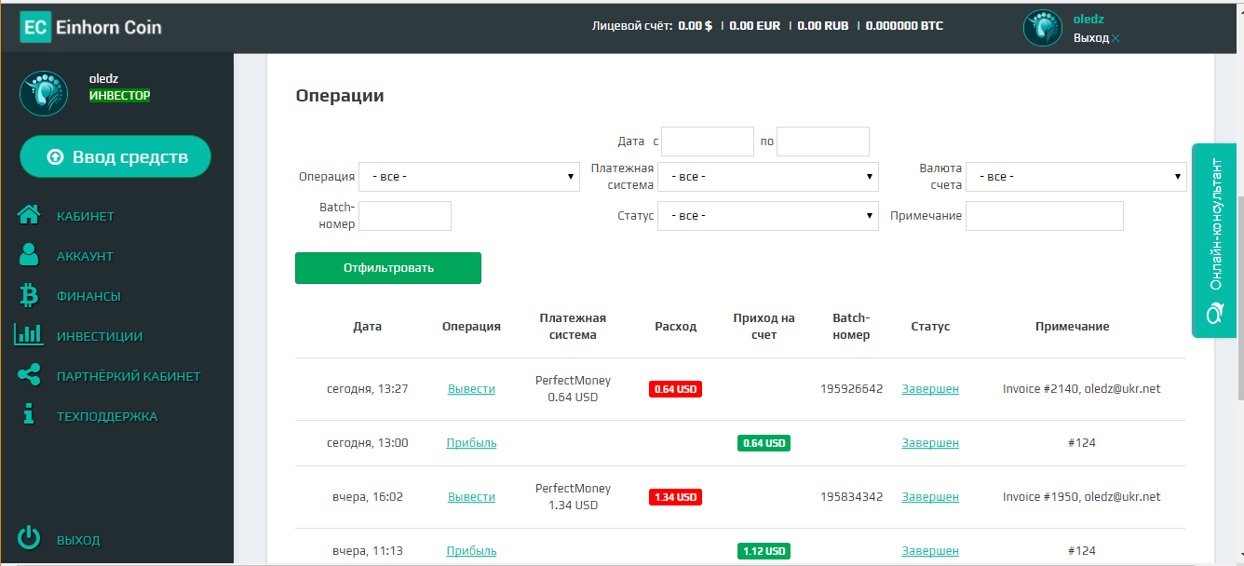This screenshot has width=1244, height=566.
Task: Click the share icon for Партнёрский кабинет
Action: point(30,375)
